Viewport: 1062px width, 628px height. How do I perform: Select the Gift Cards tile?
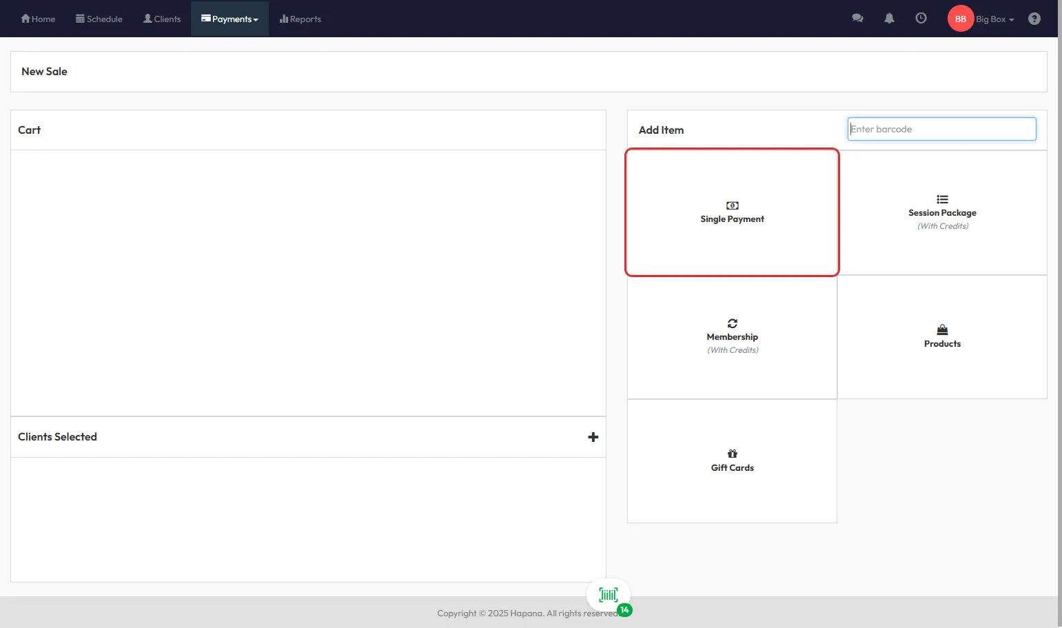pyautogui.click(x=732, y=461)
